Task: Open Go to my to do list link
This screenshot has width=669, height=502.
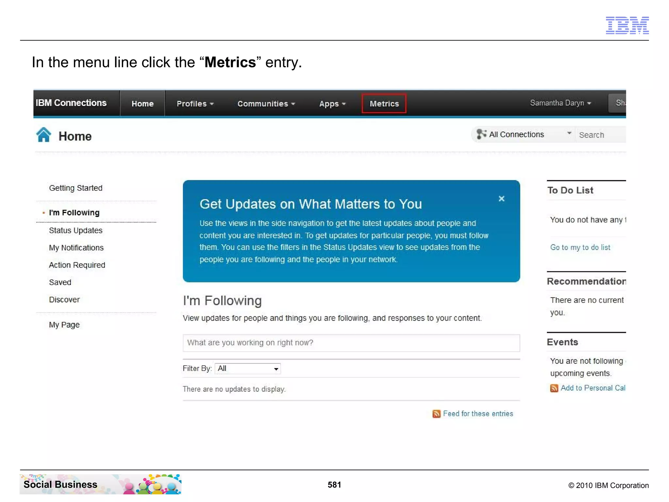Action: pos(580,247)
